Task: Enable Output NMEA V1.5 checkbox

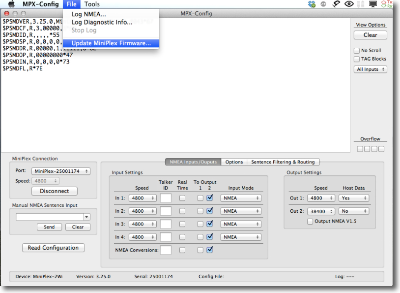Action: coord(310,222)
